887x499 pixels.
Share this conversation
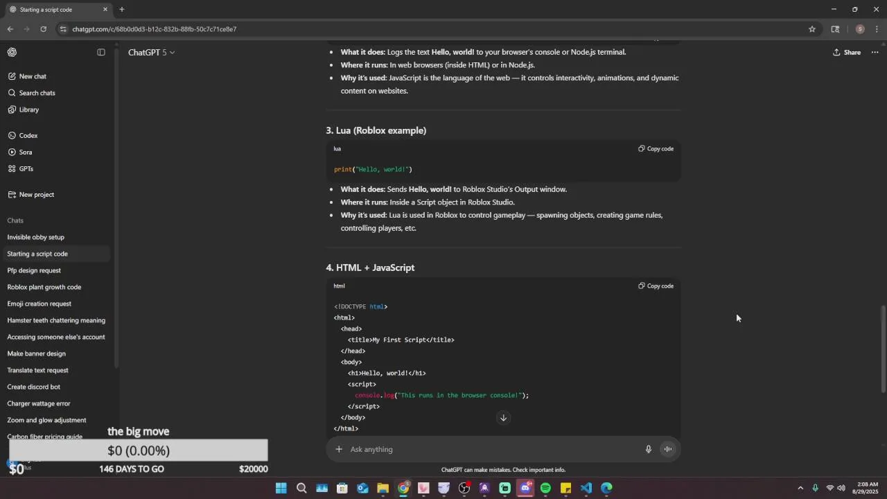847,53
